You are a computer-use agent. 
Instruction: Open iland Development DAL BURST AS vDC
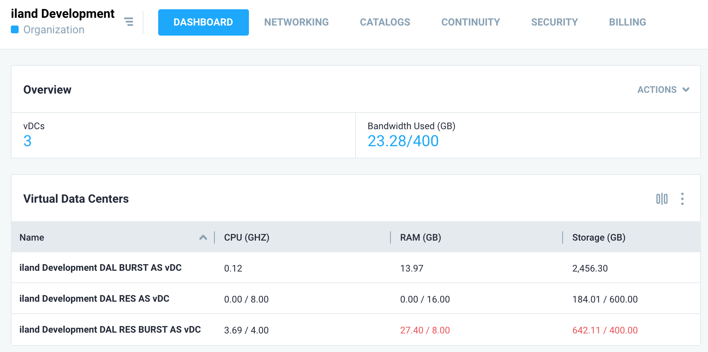100,268
